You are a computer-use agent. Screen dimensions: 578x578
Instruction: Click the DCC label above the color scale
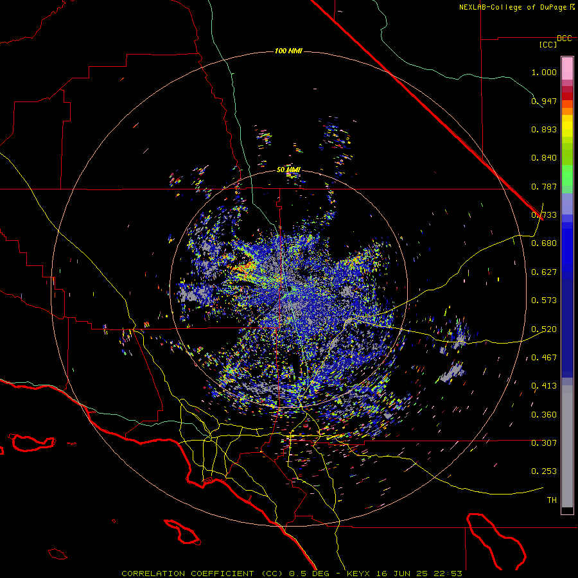pyautogui.click(x=564, y=39)
